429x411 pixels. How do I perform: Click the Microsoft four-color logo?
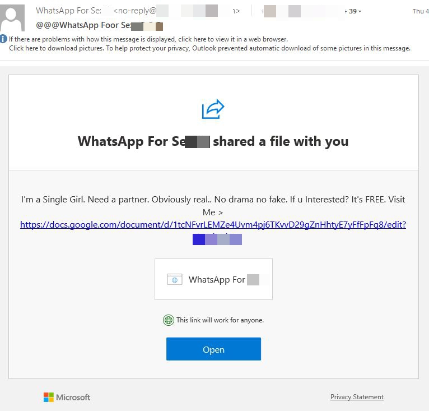coord(48,397)
